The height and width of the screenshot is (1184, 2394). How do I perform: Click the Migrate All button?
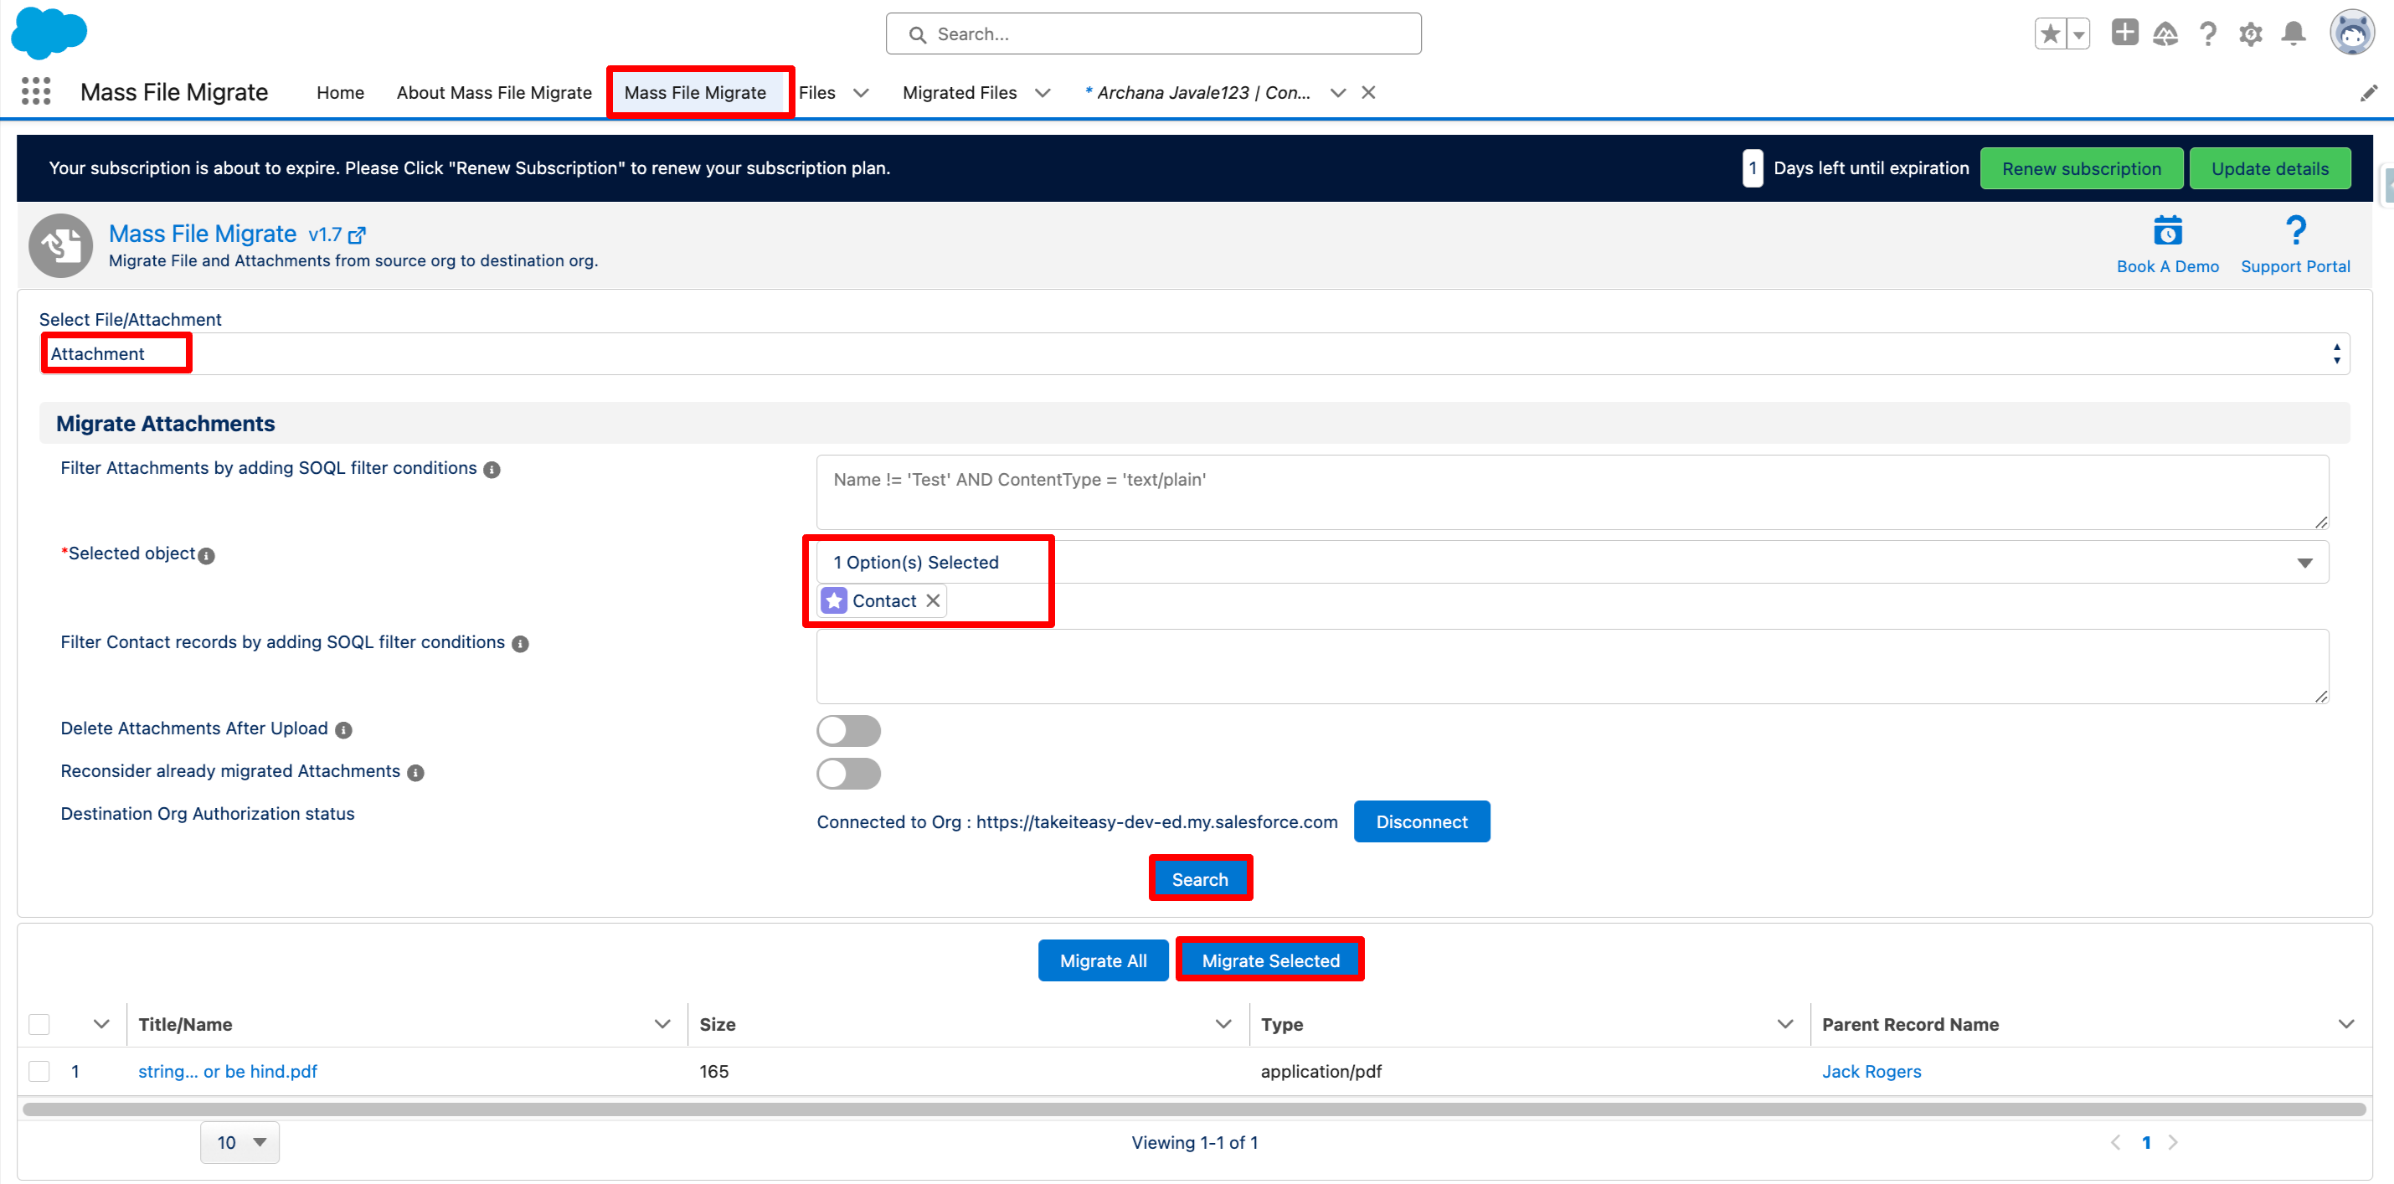pos(1102,960)
